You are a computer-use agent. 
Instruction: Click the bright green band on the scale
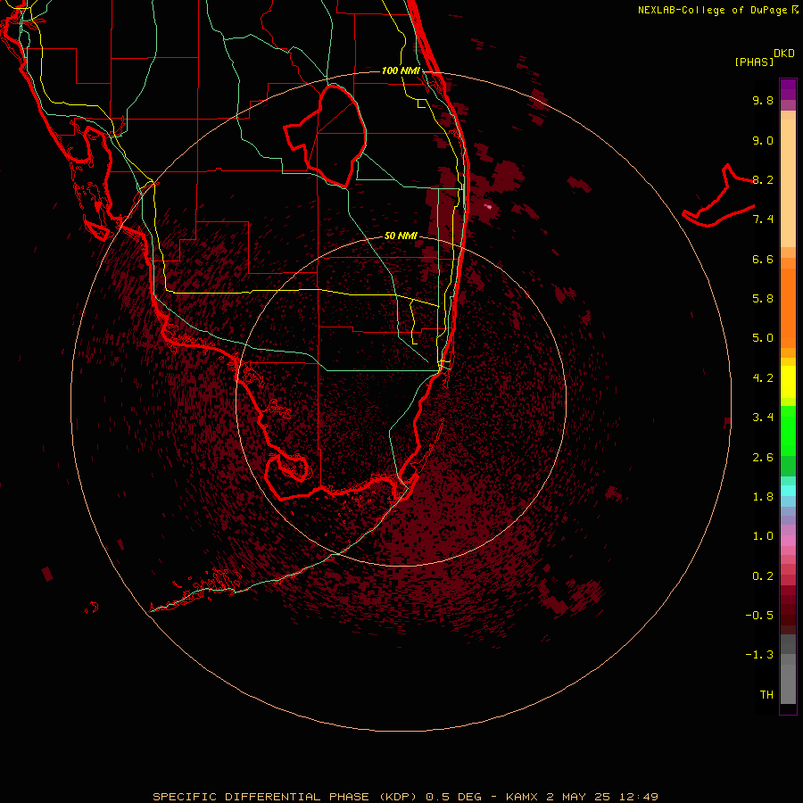(x=788, y=430)
